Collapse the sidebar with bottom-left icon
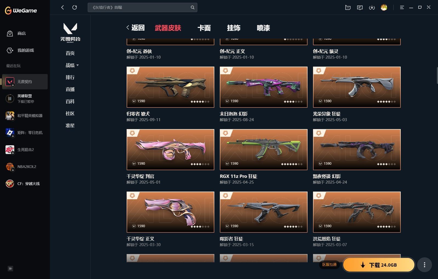Screen dimensions: 438x279 click(x=10, y=269)
